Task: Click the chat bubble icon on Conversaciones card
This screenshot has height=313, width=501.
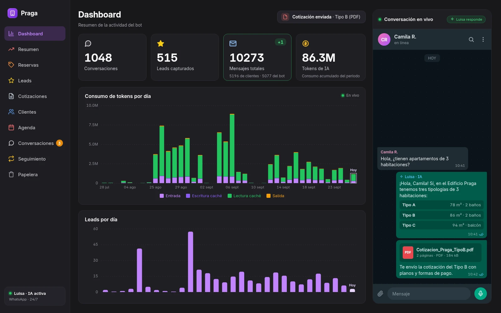Action: tap(88, 44)
